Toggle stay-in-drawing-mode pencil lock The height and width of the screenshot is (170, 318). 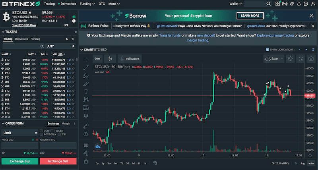[86, 153]
